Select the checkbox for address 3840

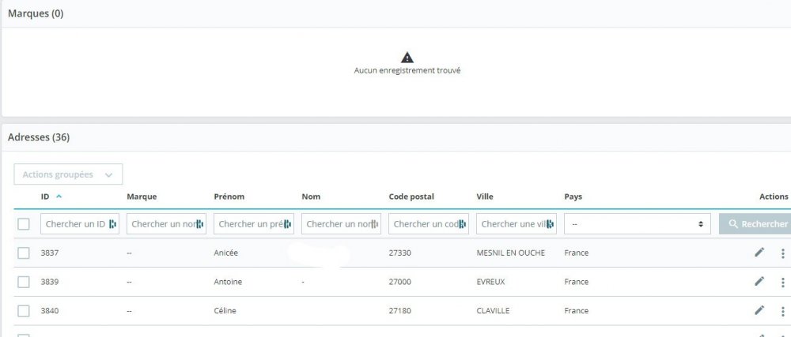tap(24, 311)
